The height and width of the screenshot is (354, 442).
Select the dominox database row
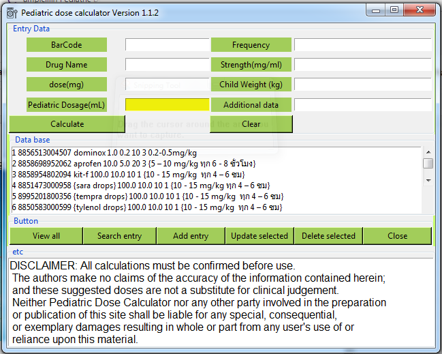pyautogui.click(x=216, y=153)
